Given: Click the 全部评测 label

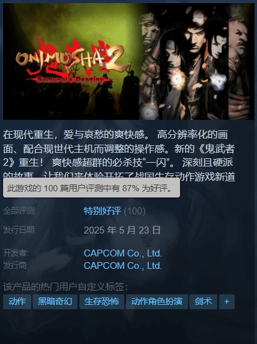Looking at the screenshot, I should [19, 211].
